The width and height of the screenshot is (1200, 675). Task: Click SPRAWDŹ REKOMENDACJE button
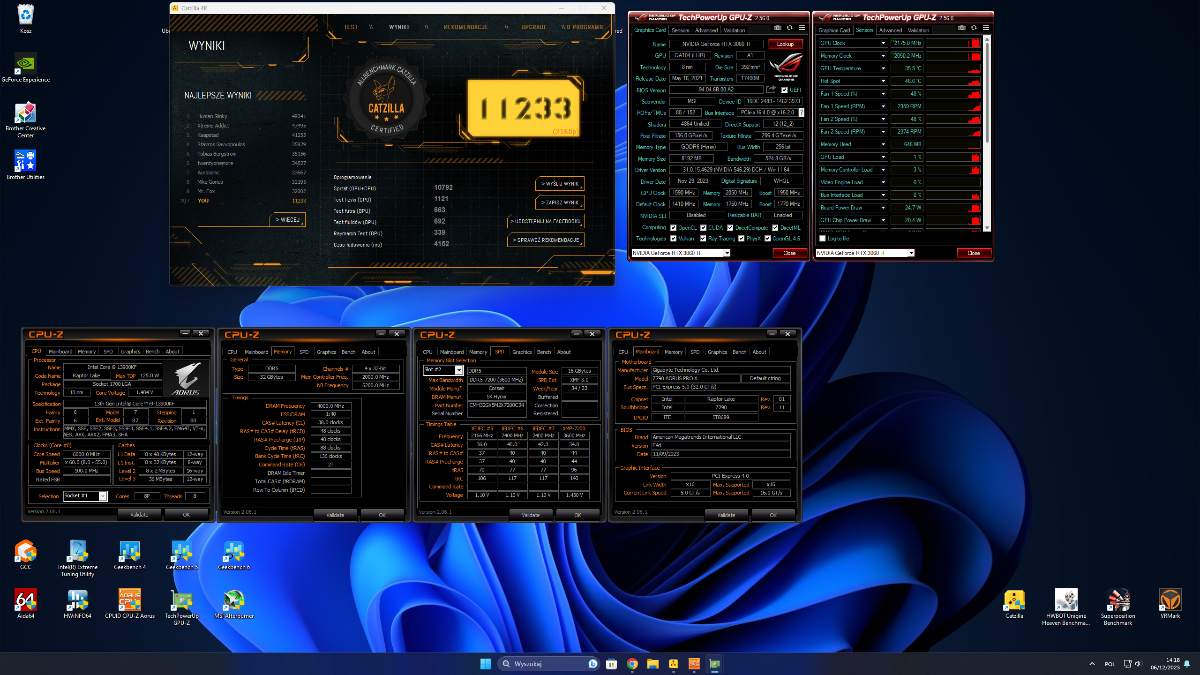(546, 240)
